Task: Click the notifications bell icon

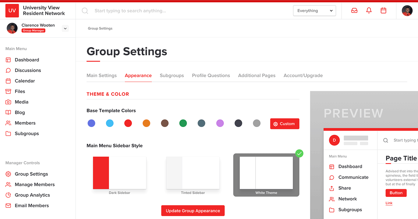Action: 369,11
